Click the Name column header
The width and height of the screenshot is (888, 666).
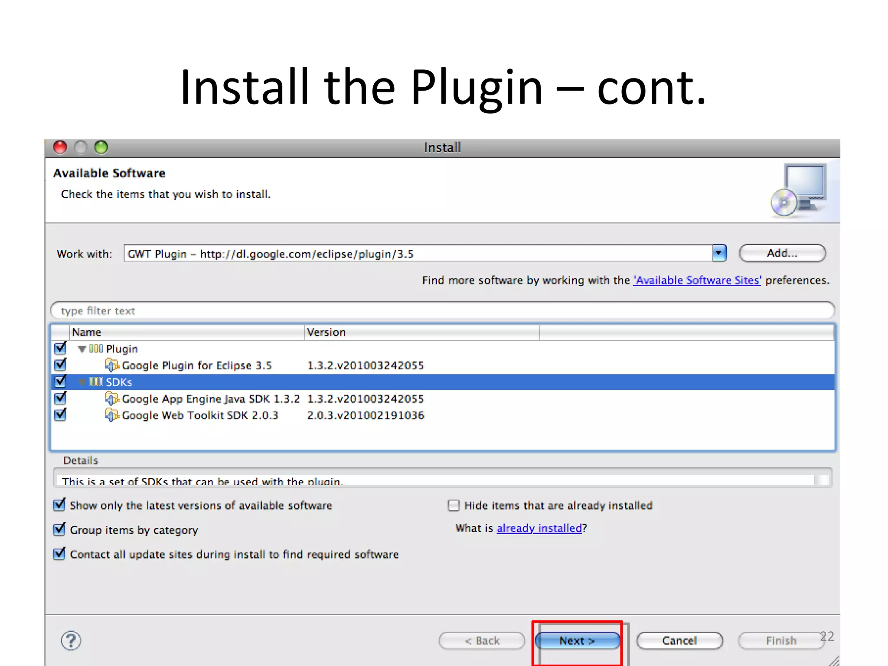186,333
